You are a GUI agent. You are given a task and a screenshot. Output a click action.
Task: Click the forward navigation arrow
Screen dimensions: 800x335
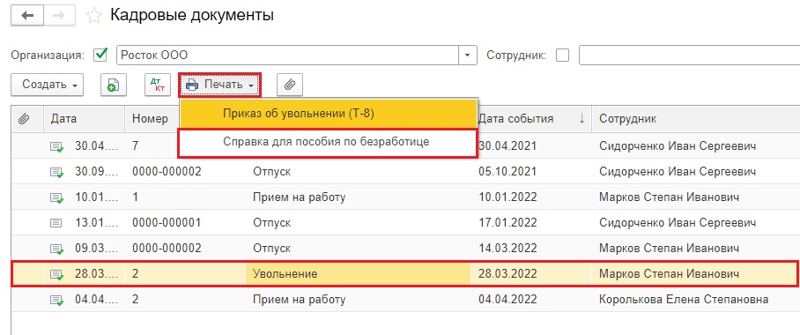pos(59,15)
